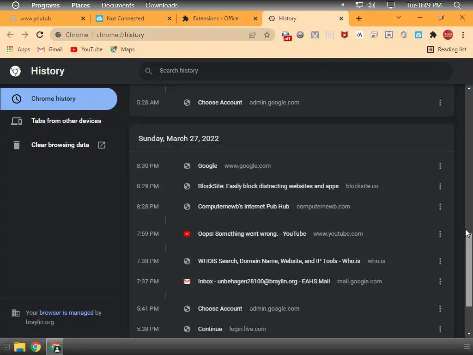Screen dimensions: 473x355
Task: Open the tab search dropdown chevron
Action: pos(399,17)
